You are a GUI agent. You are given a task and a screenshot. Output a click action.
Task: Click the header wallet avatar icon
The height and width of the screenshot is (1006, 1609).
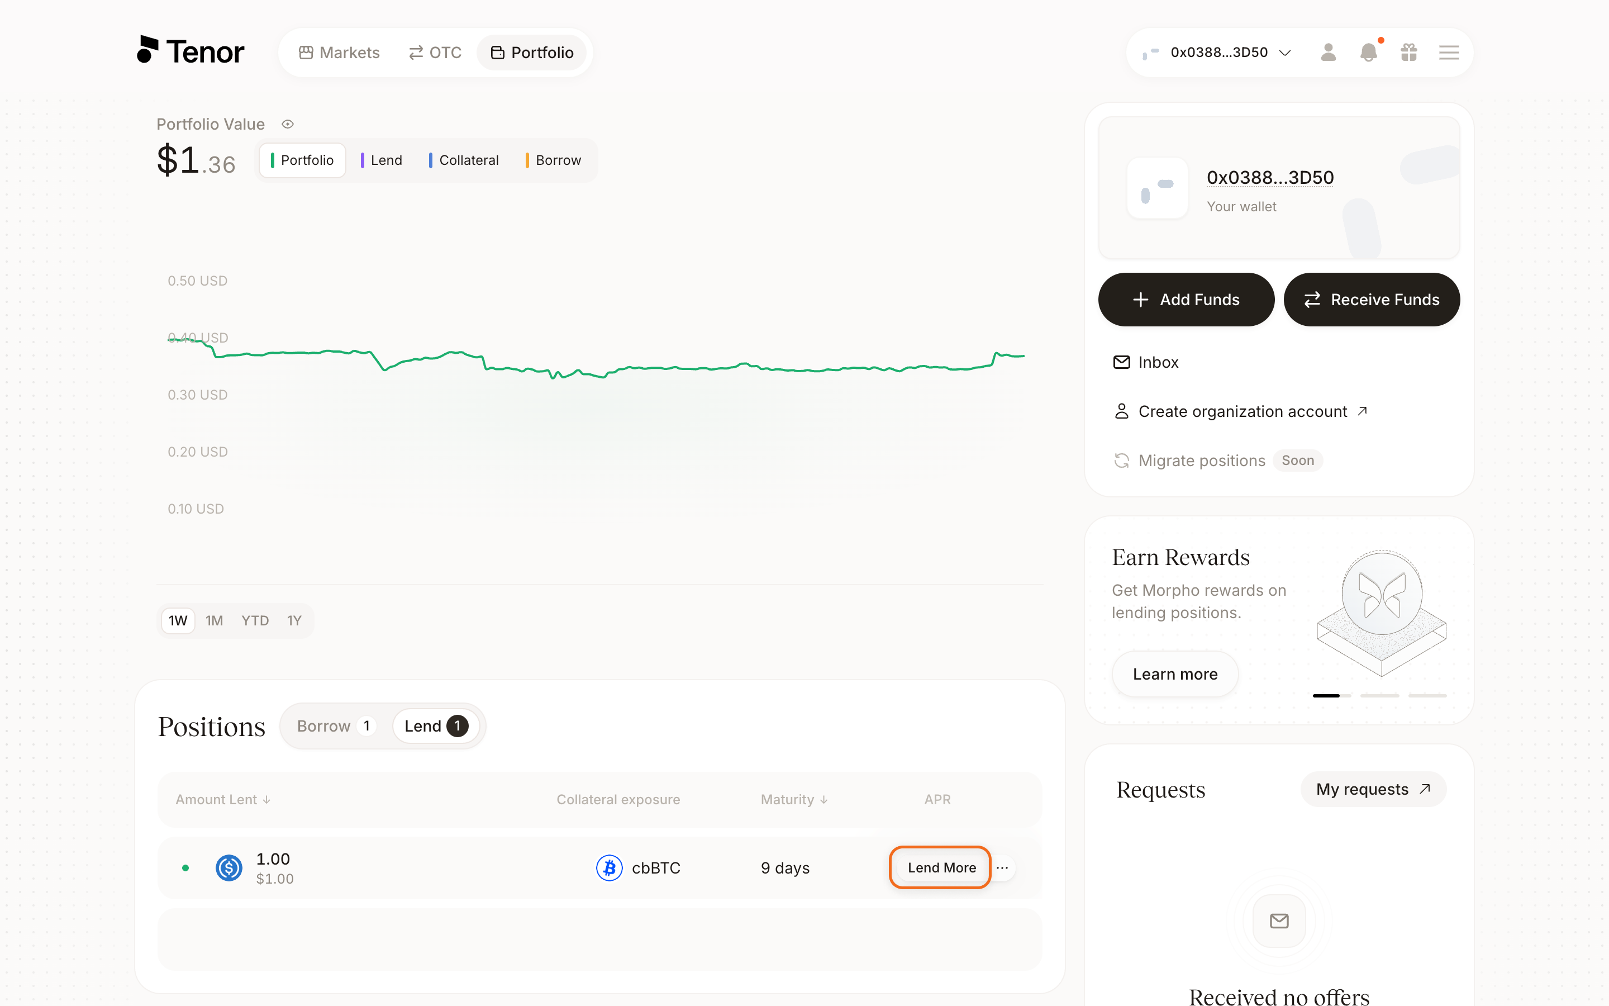tap(1150, 53)
